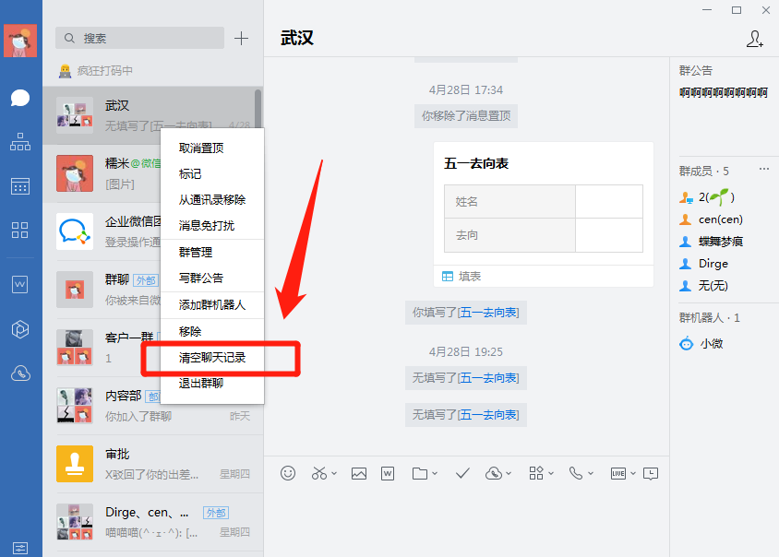This screenshot has height=557, width=779.
Task: Select 标记 in the context menu
Action: point(212,173)
